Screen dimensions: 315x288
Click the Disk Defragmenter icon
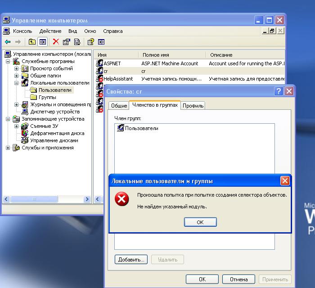[x=25, y=133]
